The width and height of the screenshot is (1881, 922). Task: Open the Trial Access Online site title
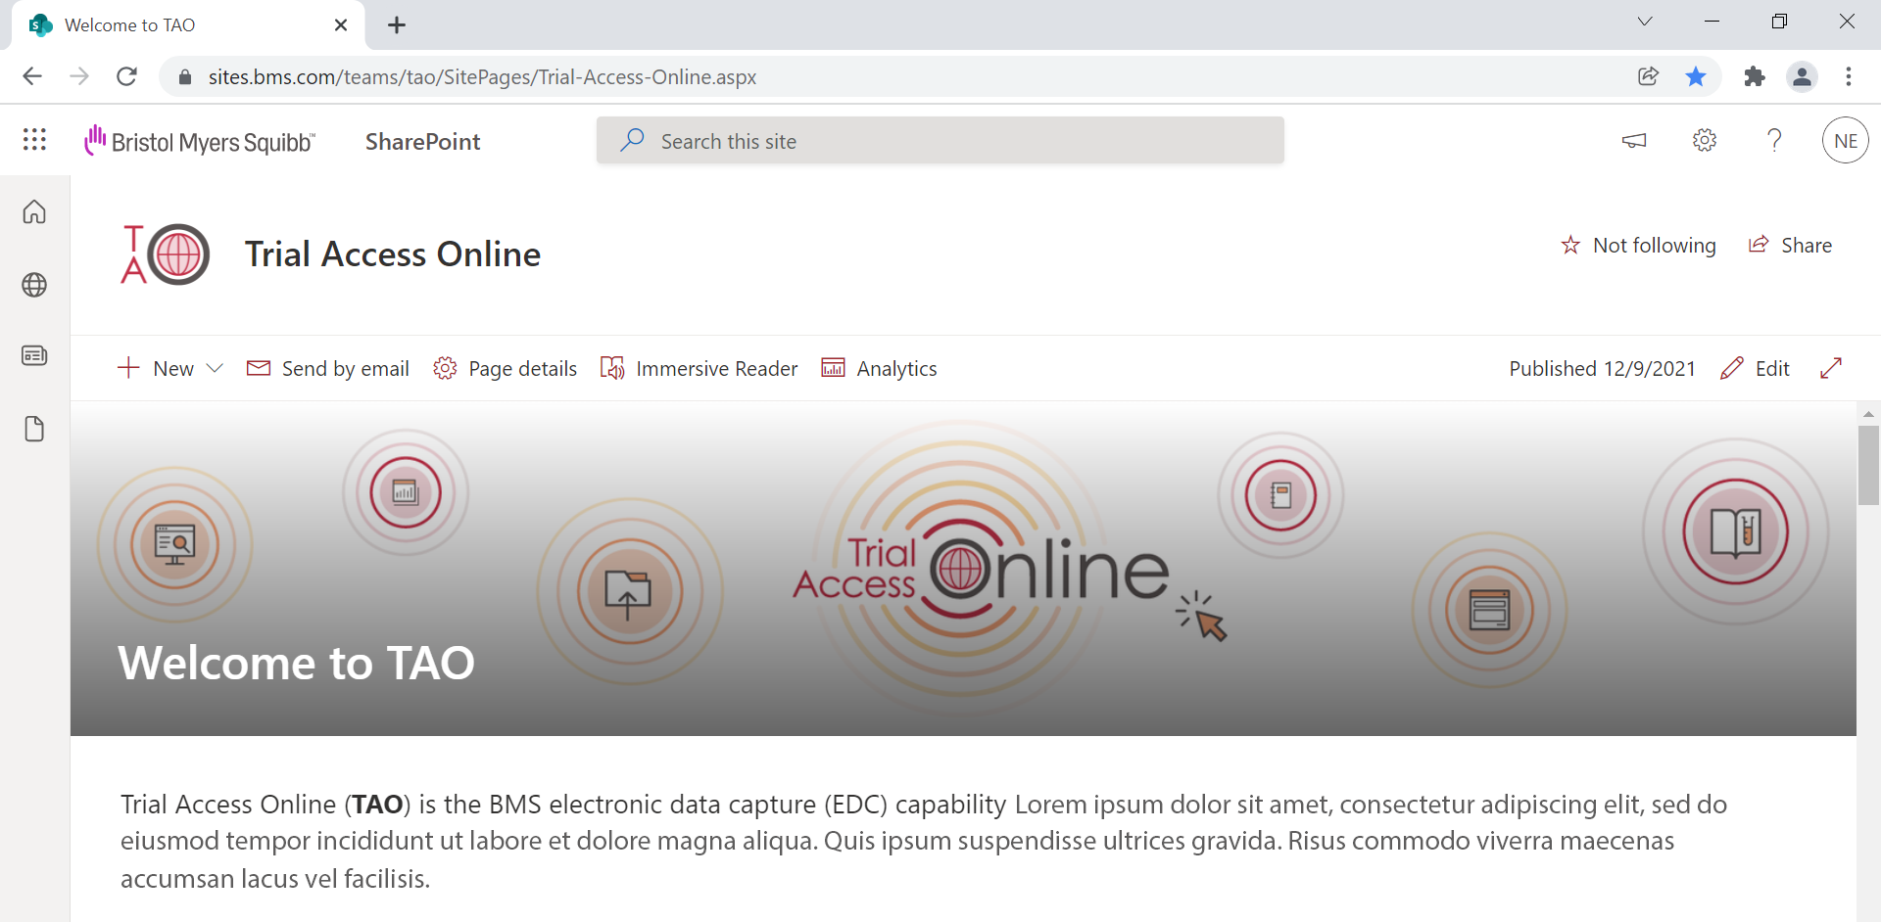pyautogui.click(x=392, y=254)
